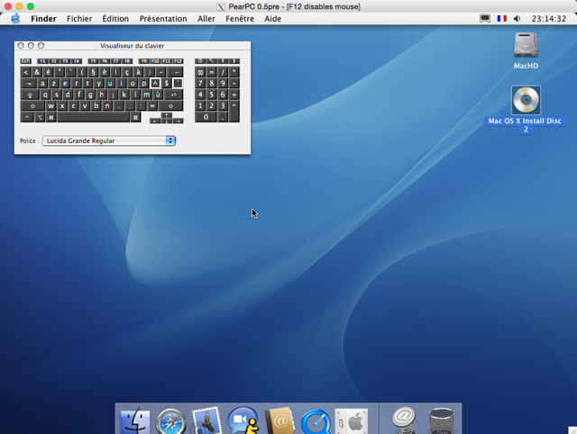Click the display menu bar icon
The width and height of the screenshot is (577, 434).
pyautogui.click(x=485, y=18)
